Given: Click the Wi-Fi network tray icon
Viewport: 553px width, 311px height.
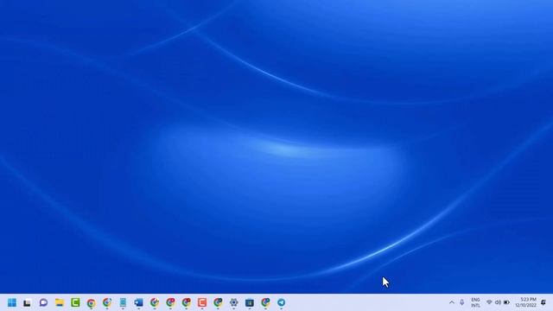Looking at the screenshot, I should pos(489,302).
